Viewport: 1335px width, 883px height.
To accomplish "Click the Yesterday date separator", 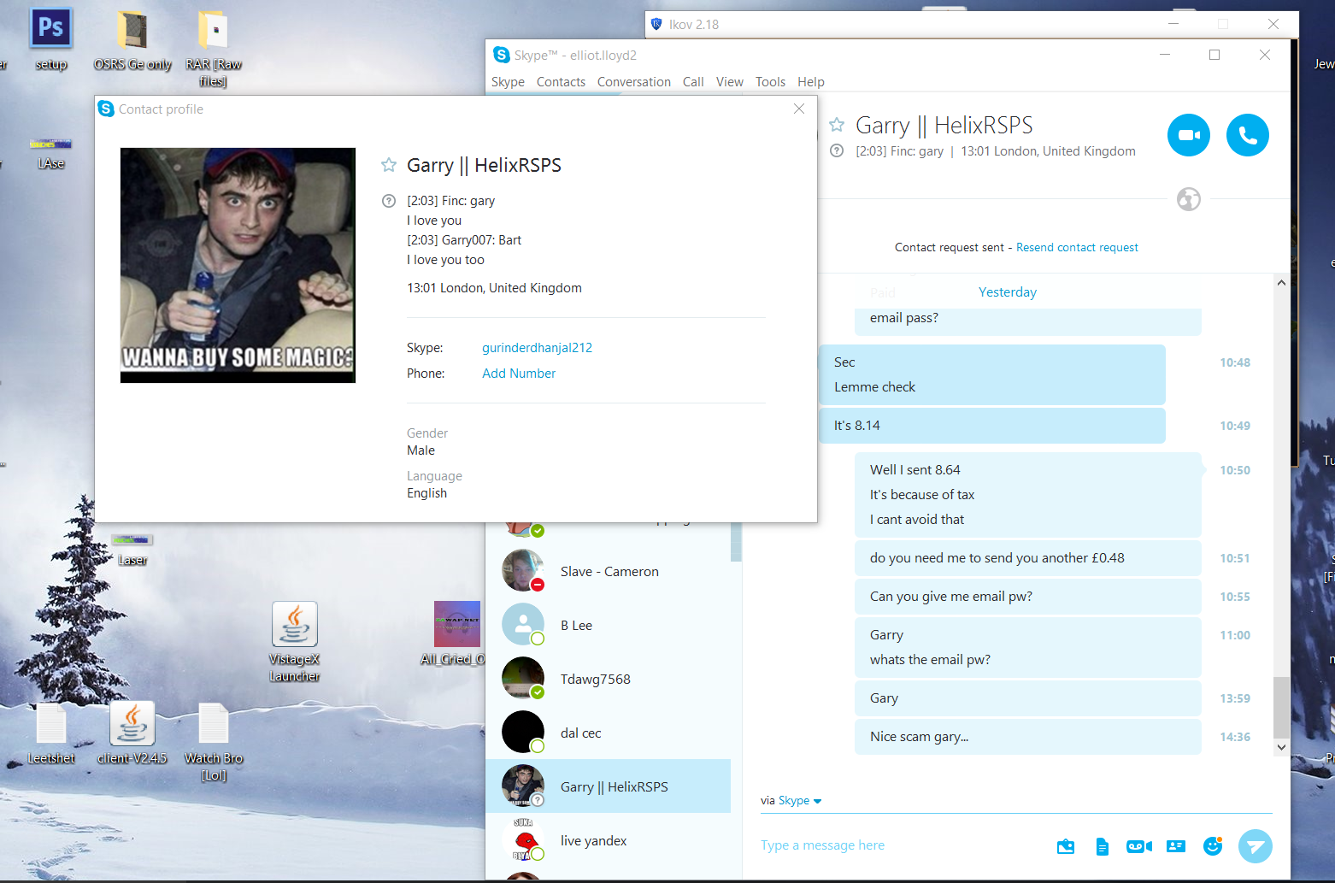I will [1008, 292].
